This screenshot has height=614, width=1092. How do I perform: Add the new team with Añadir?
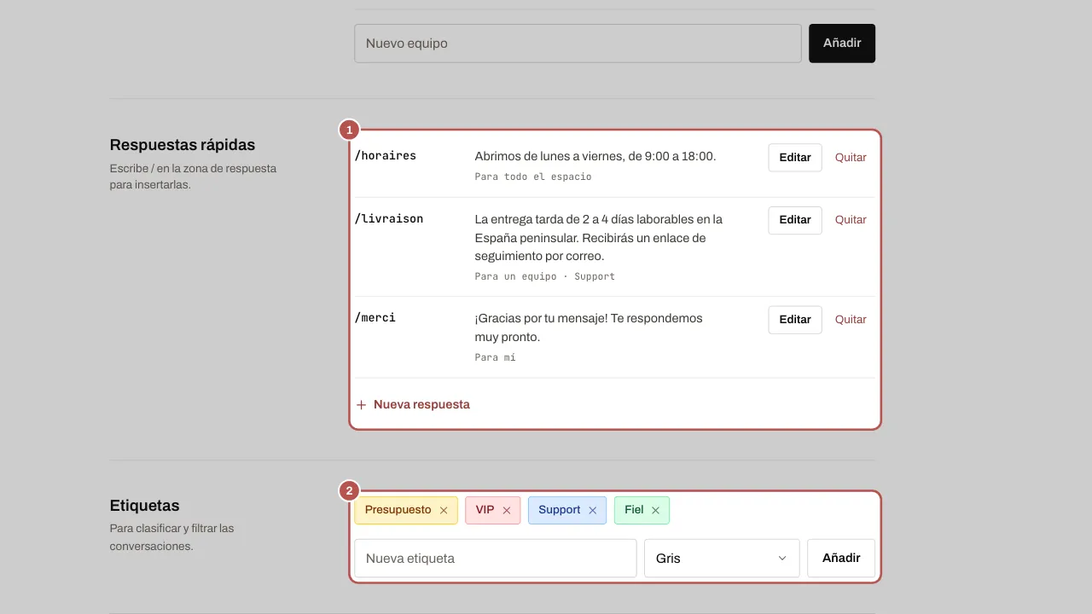click(x=842, y=43)
